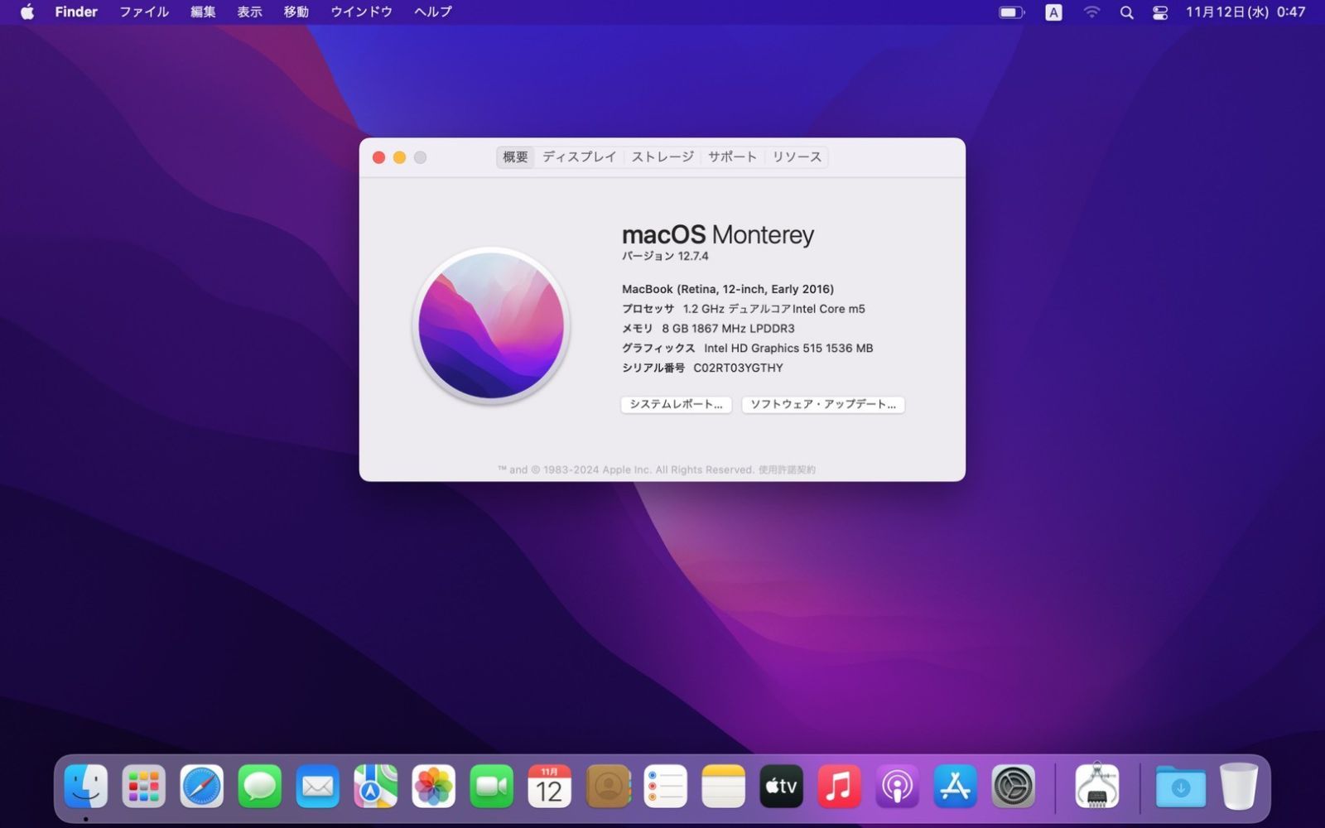Switch input source via the A indicator
The image size is (1325, 828).
click(x=1053, y=12)
